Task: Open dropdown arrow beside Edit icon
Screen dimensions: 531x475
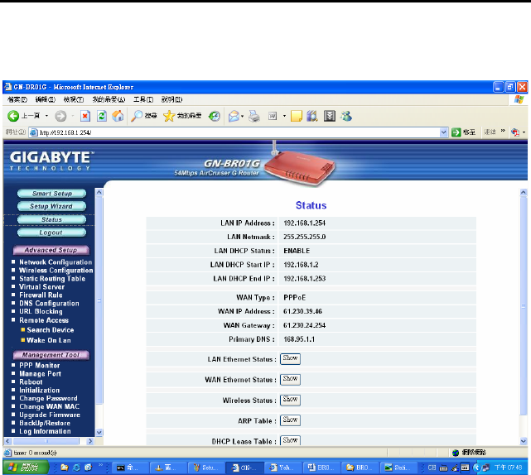Action: pos(284,116)
